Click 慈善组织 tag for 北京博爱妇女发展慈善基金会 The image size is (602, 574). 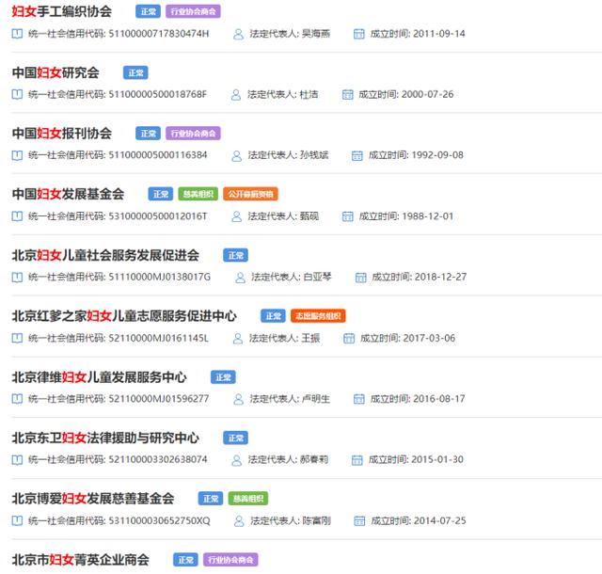tap(248, 499)
